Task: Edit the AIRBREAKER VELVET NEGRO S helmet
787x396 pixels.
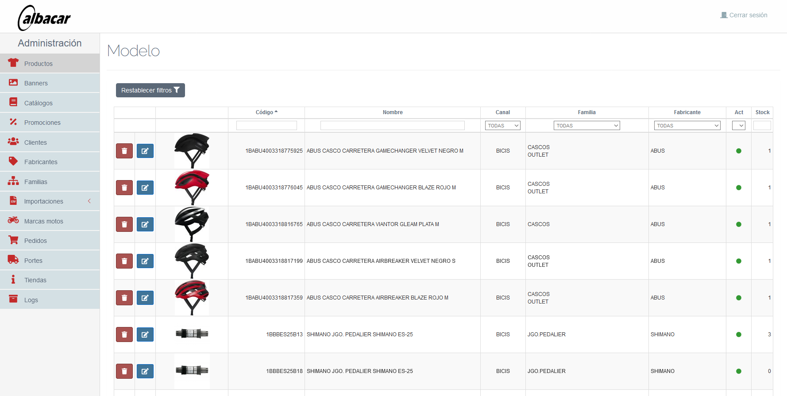Action: [x=145, y=261]
